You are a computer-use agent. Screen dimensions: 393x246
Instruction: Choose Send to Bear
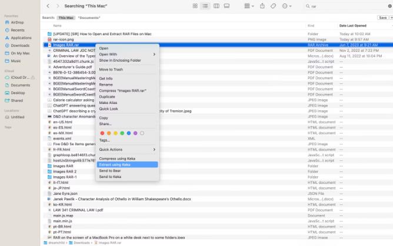[127, 171]
